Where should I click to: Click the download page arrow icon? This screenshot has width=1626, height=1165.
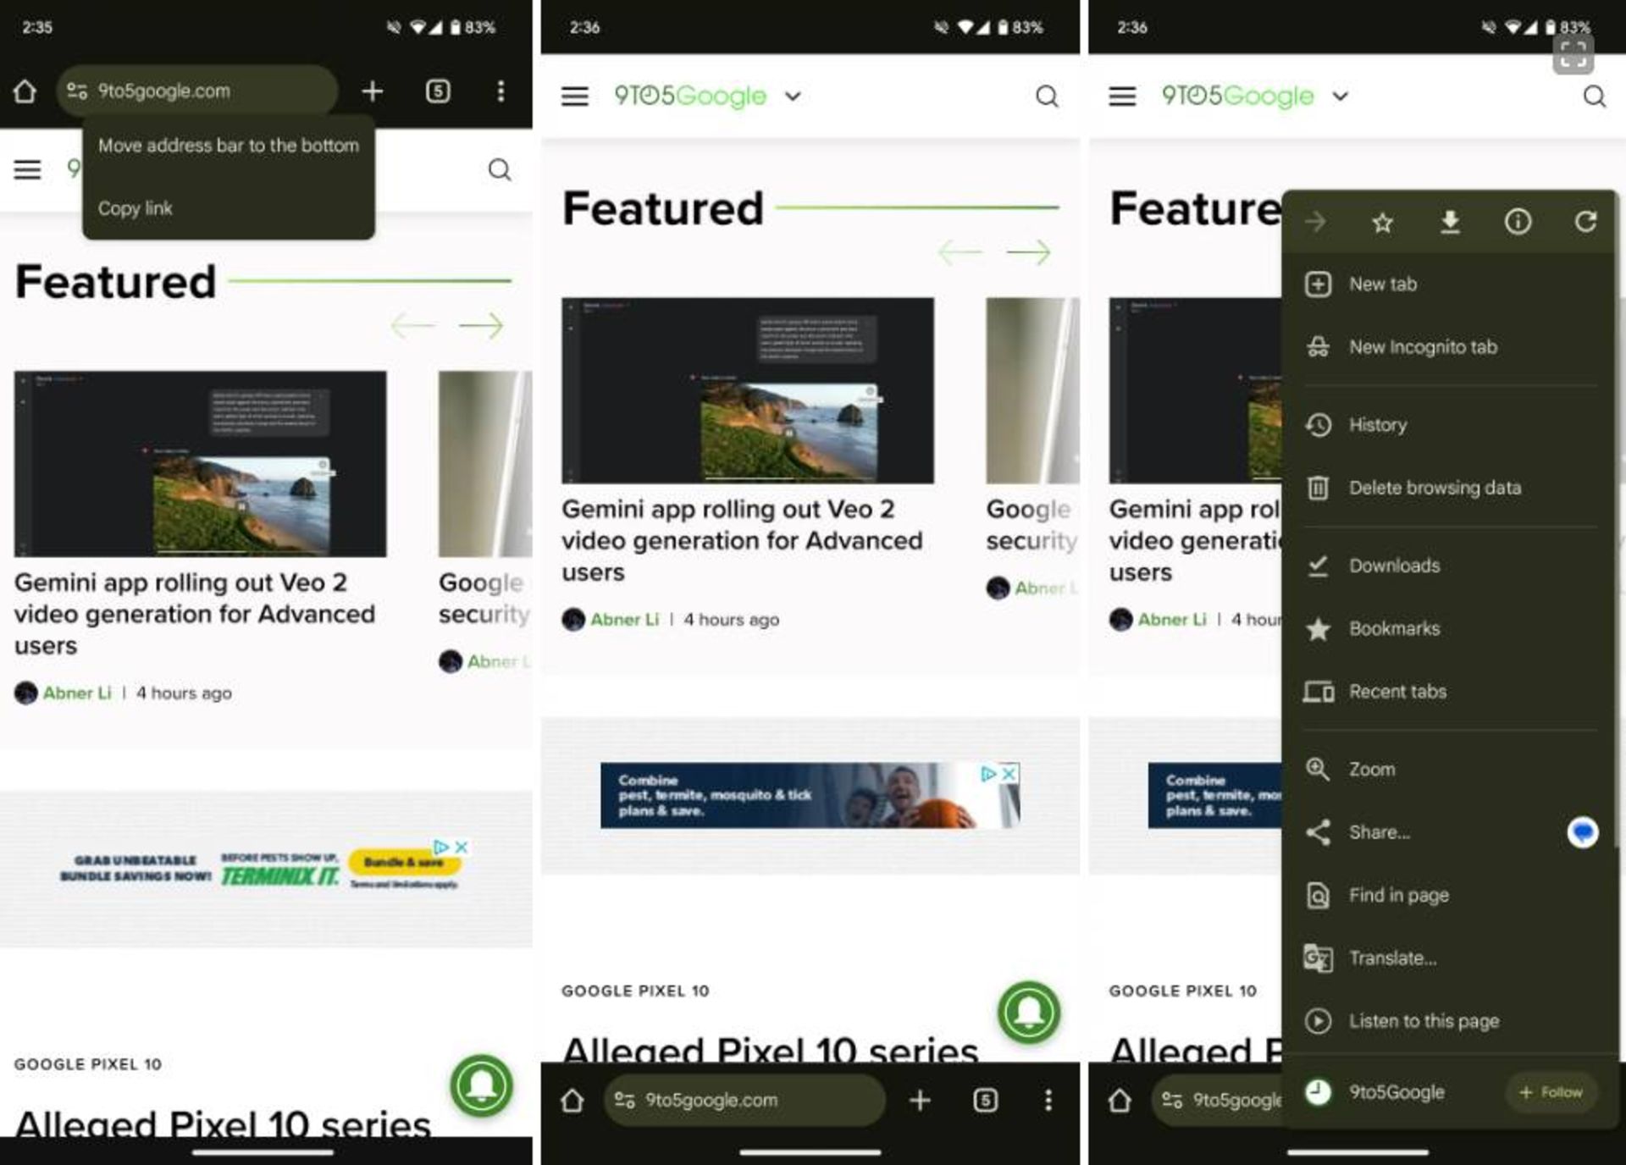(1450, 223)
